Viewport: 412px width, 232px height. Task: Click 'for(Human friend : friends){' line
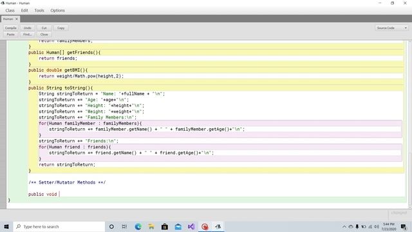coord(75,147)
